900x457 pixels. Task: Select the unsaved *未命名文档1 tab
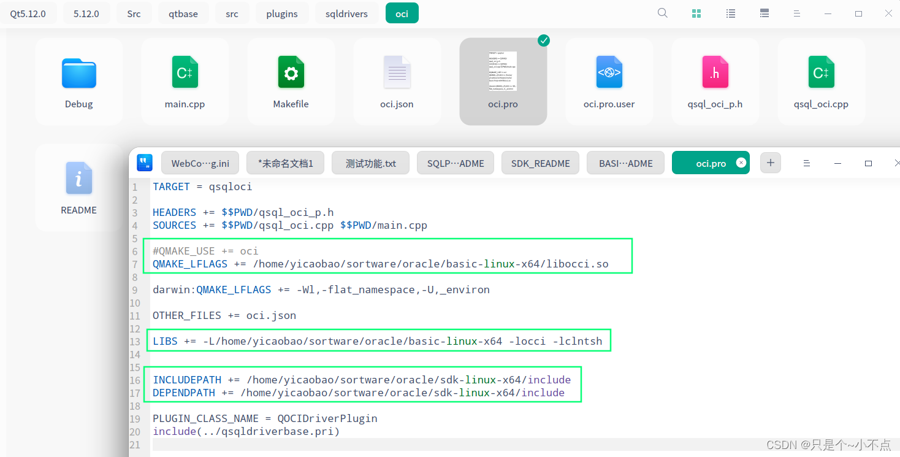coord(285,163)
